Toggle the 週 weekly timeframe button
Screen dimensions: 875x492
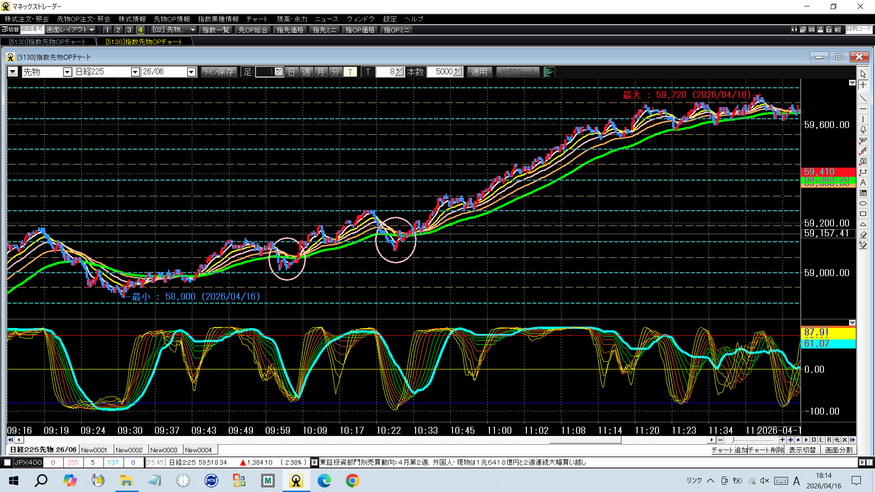306,72
